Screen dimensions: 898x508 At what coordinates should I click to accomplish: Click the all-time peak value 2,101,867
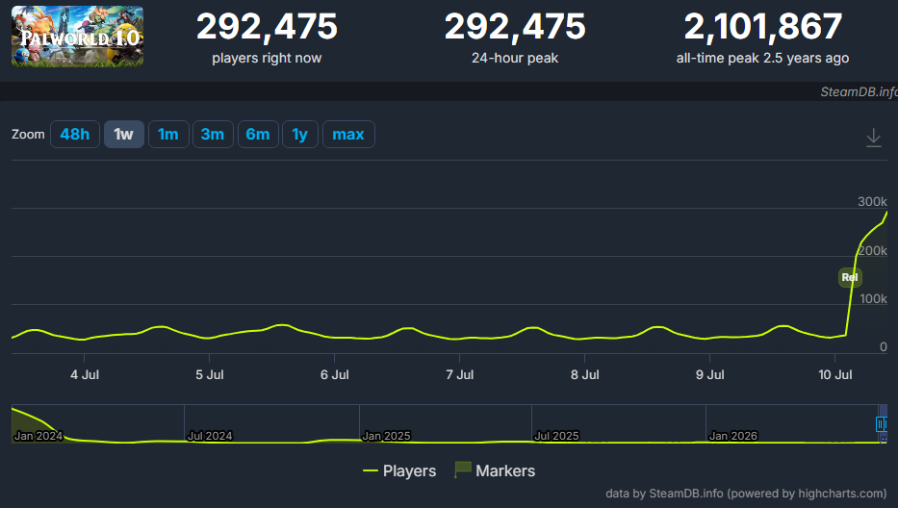(763, 27)
